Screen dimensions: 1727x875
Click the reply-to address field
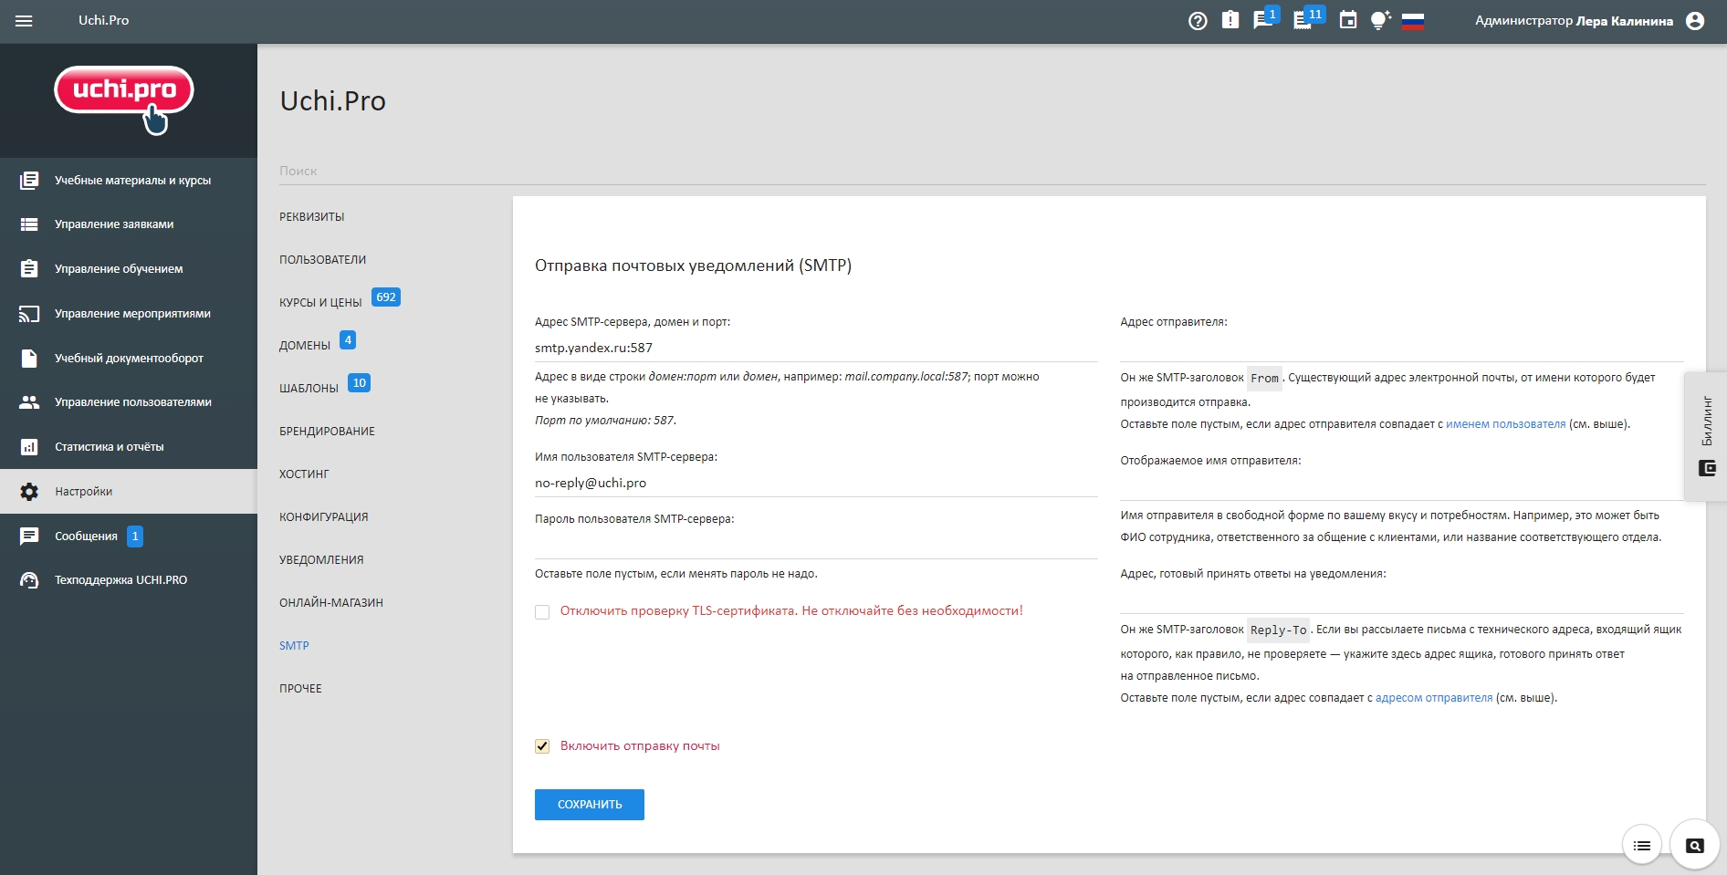pyautogui.click(x=1402, y=599)
